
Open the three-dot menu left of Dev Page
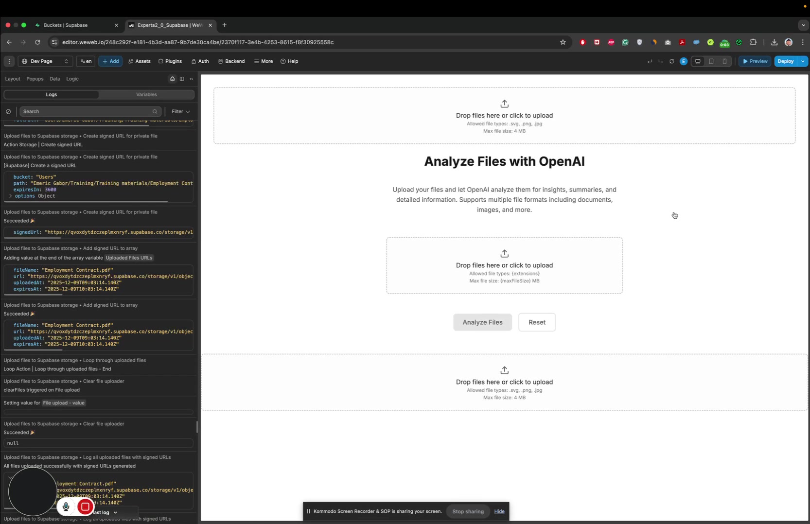pyautogui.click(x=9, y=61)
